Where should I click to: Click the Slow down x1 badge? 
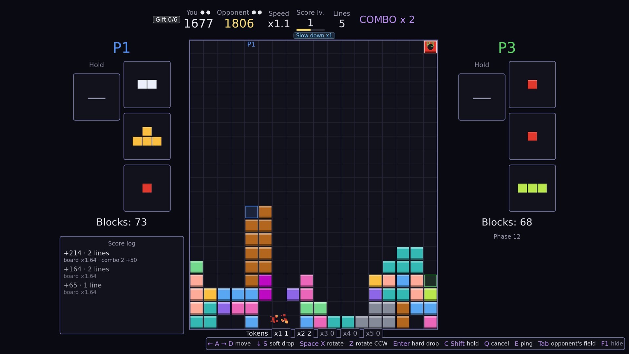pos(314,35)
